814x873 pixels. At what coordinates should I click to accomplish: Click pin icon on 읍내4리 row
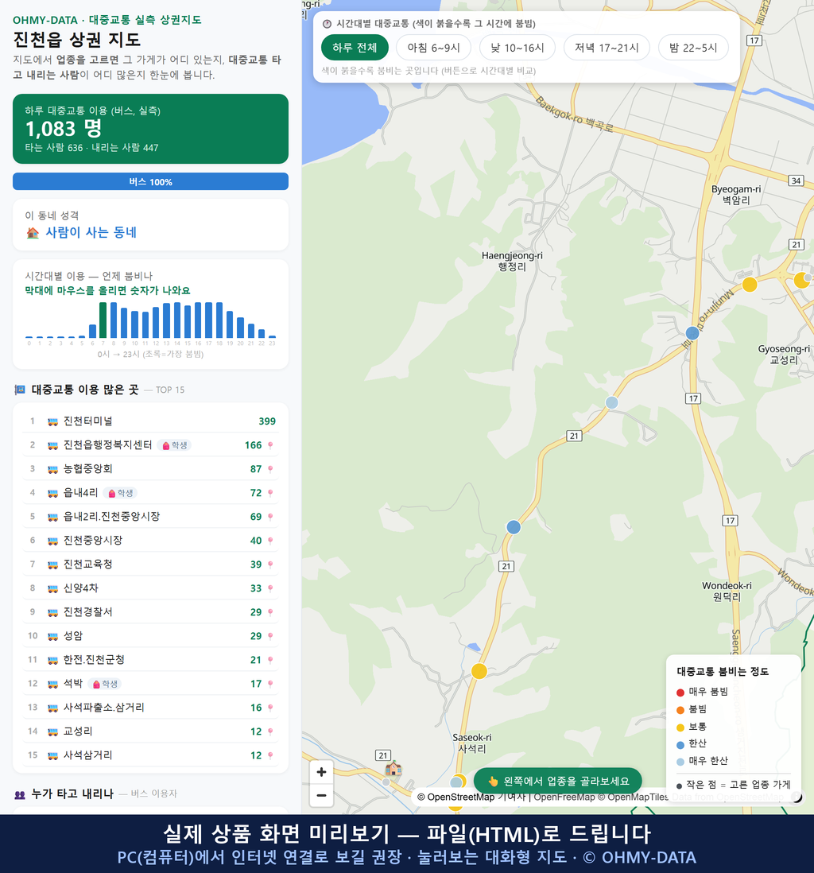(x=270, y=493)
